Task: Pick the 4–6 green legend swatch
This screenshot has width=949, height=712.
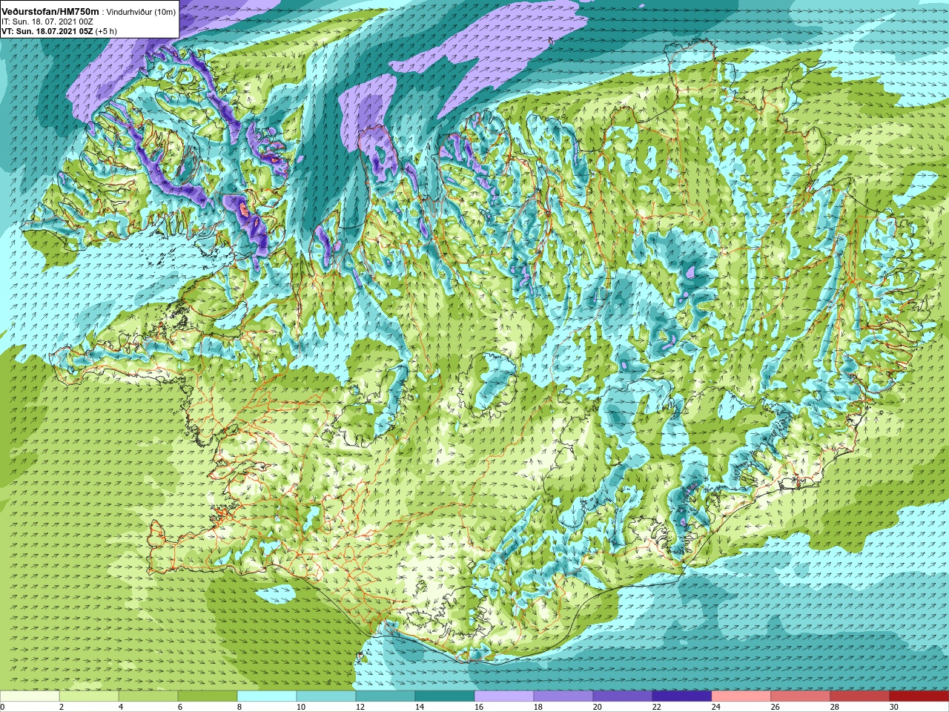Action: 148,696
